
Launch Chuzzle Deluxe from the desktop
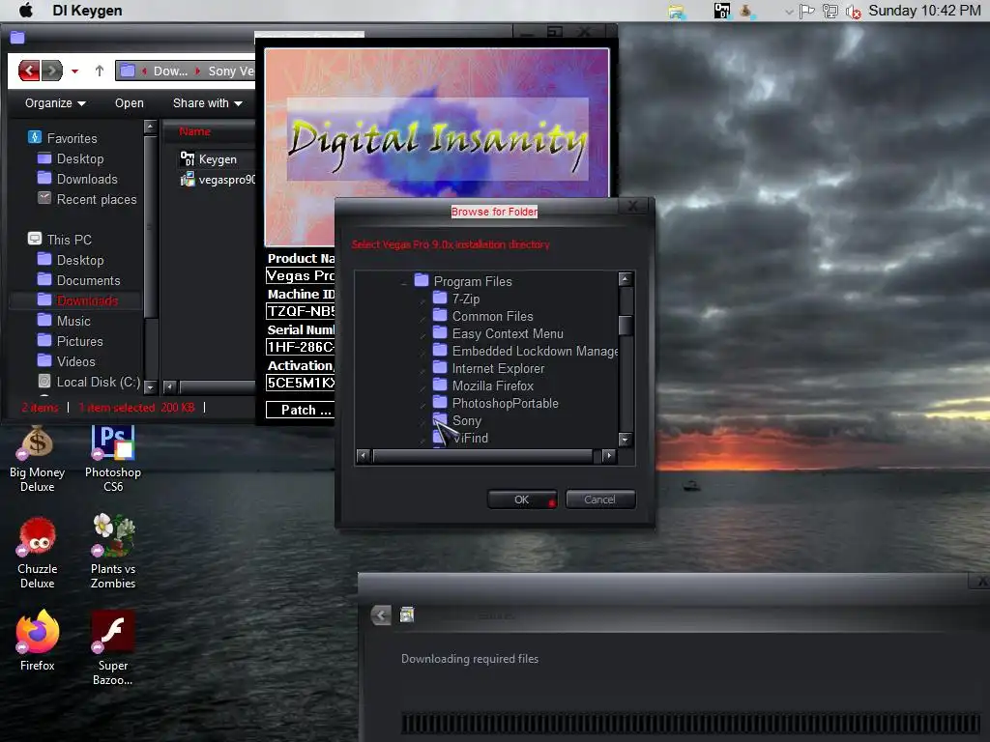[38, 554]
